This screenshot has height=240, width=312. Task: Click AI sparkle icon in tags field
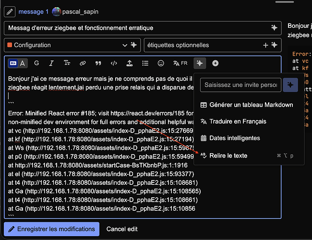coord(275,45)
